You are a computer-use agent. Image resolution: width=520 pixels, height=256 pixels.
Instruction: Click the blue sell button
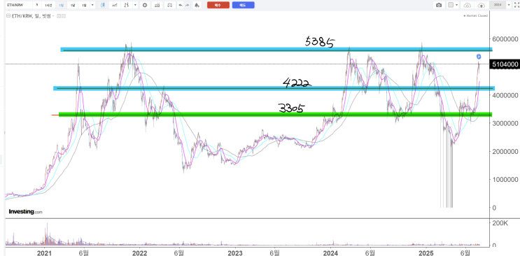tap(244, 5)
